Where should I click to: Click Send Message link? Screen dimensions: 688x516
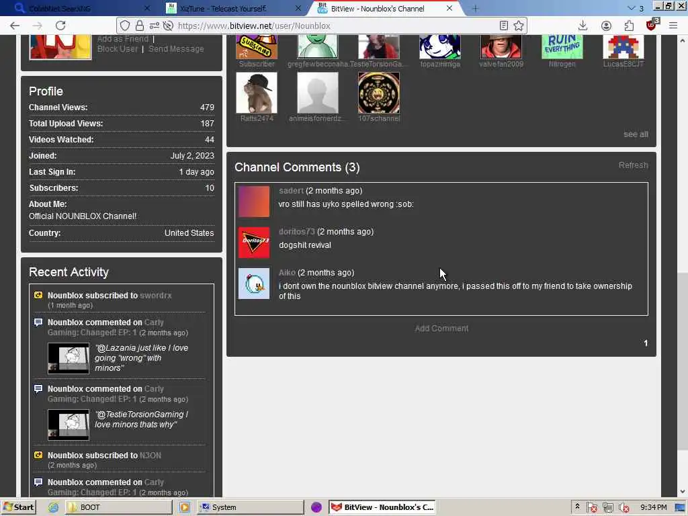click(176, 48)
